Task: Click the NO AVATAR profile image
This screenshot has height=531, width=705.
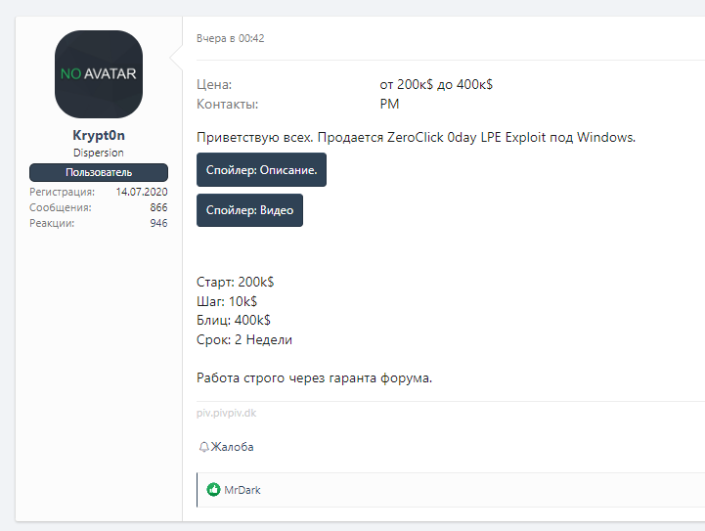Action: (98, 74)
